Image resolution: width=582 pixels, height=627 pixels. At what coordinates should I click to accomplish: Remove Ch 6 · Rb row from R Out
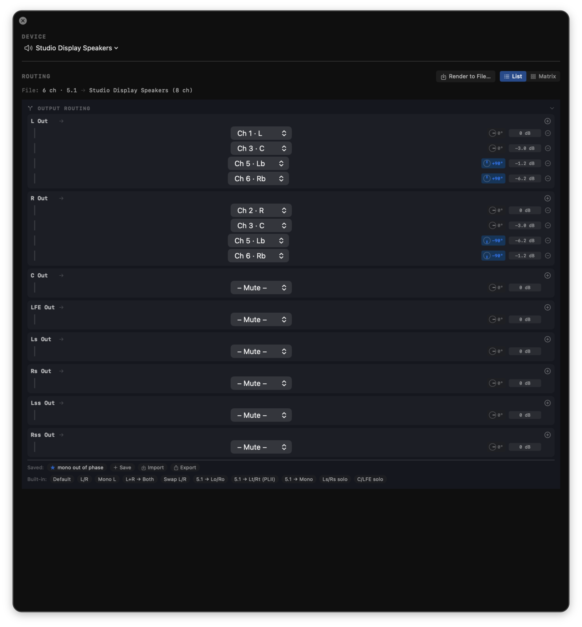pyautogui.click(x=548, y=256)
